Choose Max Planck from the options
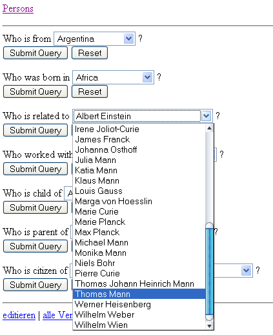Viewport: 273px width, 335px height. (139, 232)
